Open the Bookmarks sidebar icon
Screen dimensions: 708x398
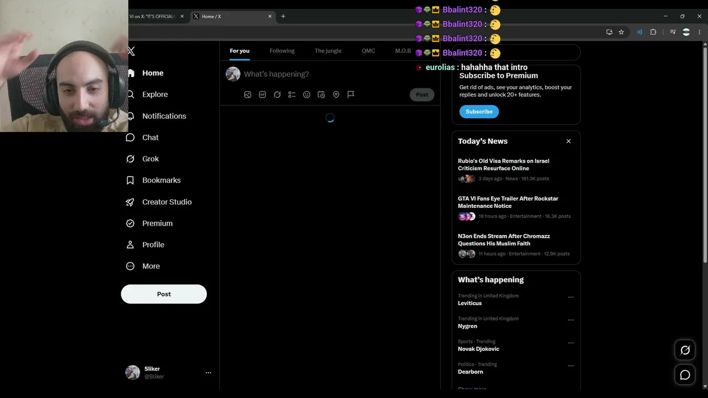131,180
